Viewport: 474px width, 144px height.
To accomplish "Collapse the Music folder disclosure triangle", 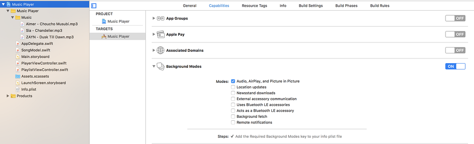I will (x=13, y=17).
